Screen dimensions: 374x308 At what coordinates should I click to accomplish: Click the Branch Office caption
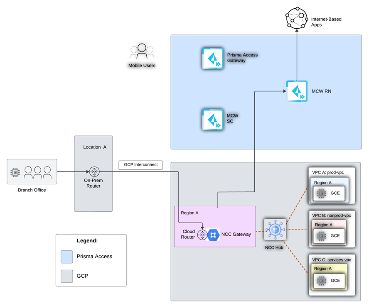click(32, 190)
